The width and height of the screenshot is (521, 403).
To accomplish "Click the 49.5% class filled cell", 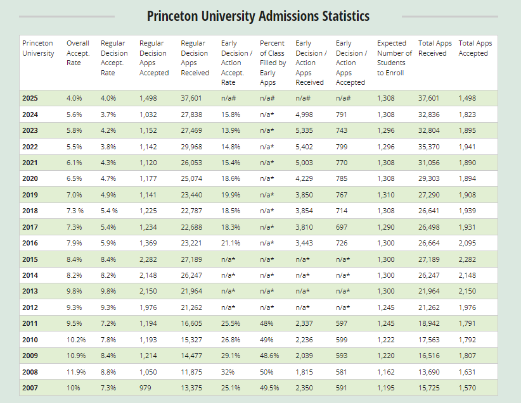I will click(x=269, y=388).
